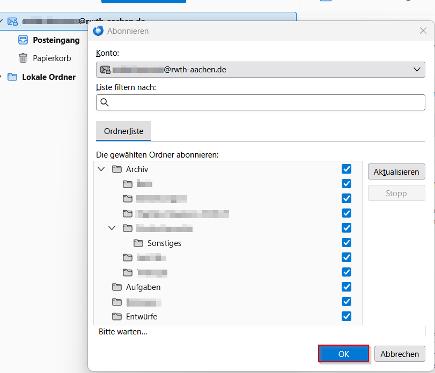Click the Archiv folder icon

(x=117, y=169)
